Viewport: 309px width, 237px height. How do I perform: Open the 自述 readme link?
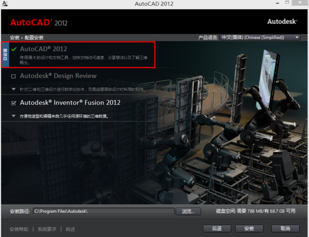coord(71,229)
